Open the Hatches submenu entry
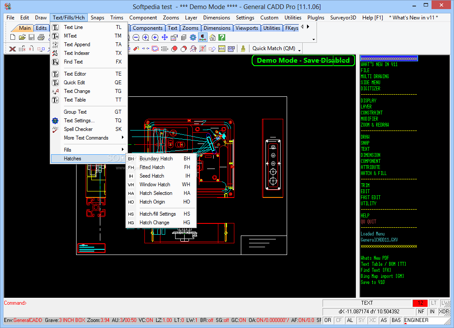The image size is (454, 328). tap(89, 159)
